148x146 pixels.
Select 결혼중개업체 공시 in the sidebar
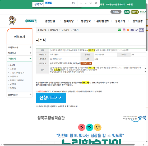pyautogui.click(x=16, y=80)
